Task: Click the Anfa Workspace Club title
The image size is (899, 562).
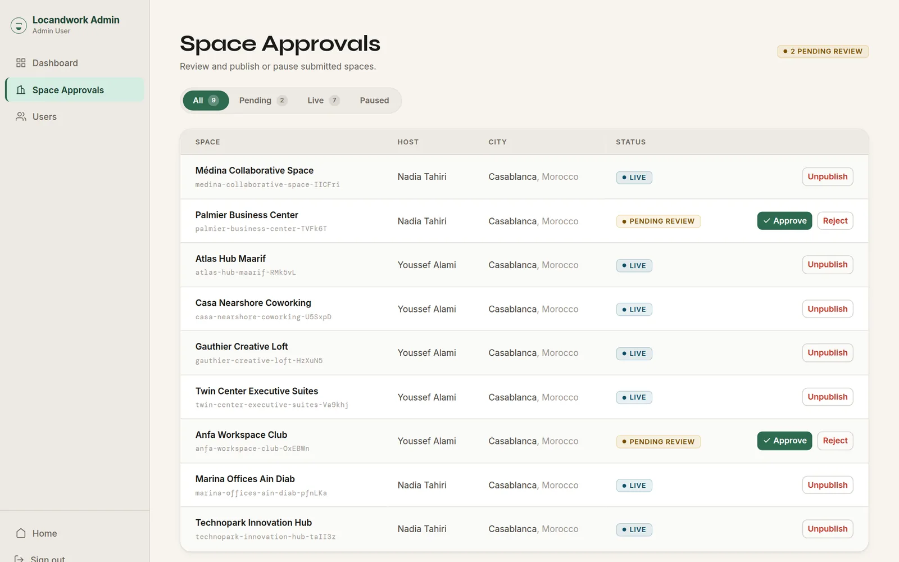Action: pyautogui.click(x=241, y=435)
